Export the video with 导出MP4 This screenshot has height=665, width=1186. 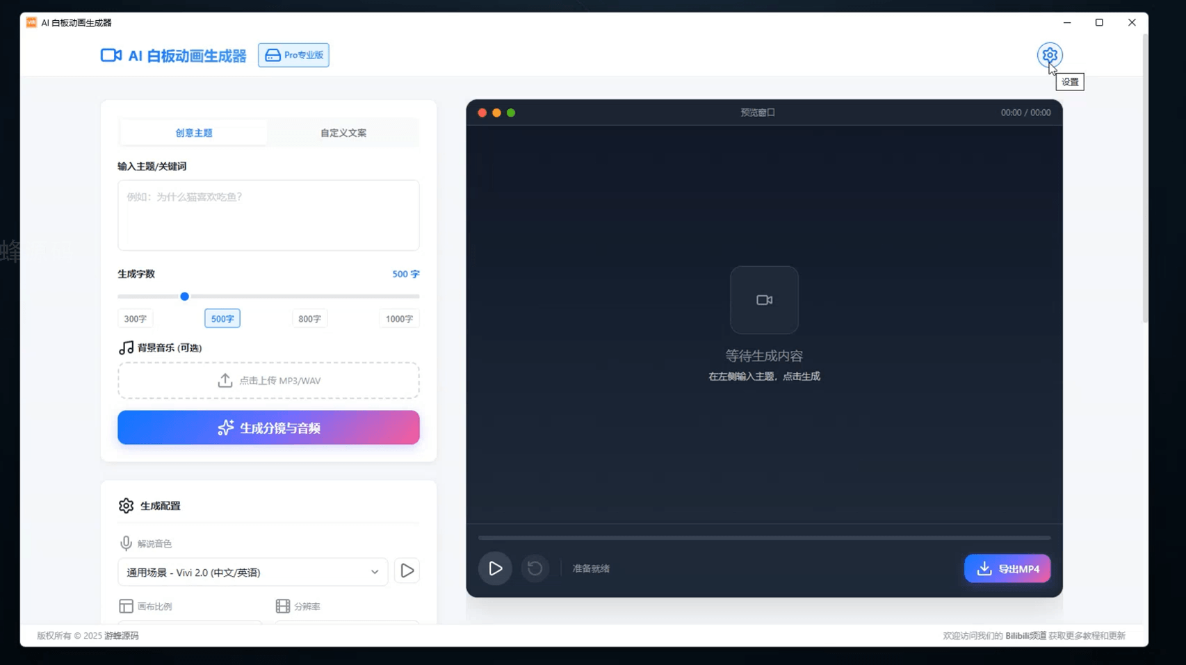click(x=1007, y=568)
